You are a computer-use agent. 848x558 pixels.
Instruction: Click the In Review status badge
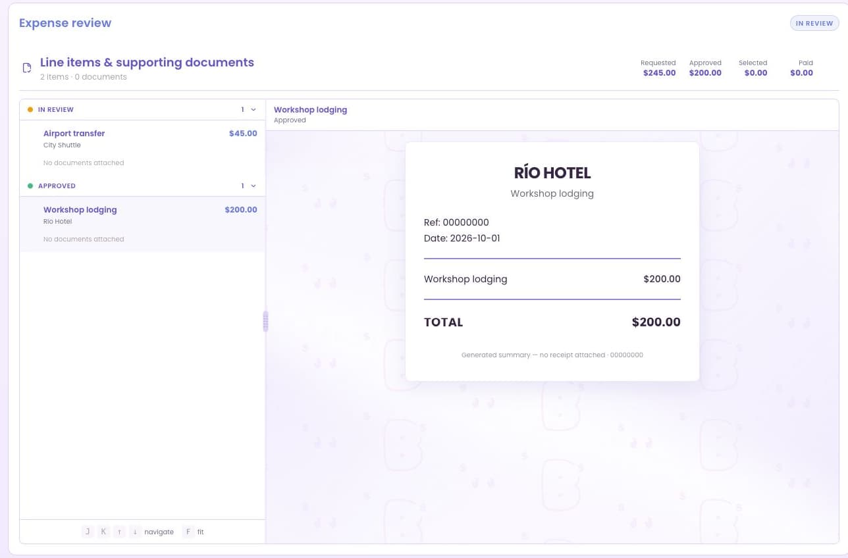coord(814,23)
